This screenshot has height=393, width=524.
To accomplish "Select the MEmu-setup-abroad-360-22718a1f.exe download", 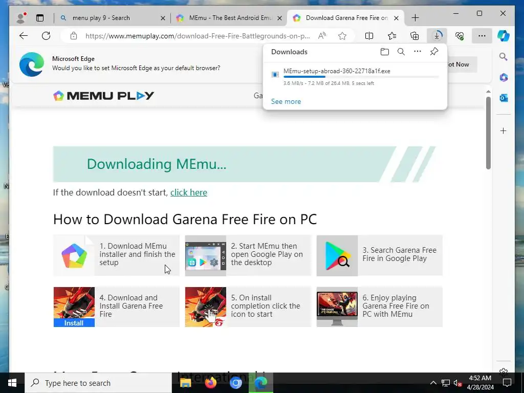I will 337,71.
